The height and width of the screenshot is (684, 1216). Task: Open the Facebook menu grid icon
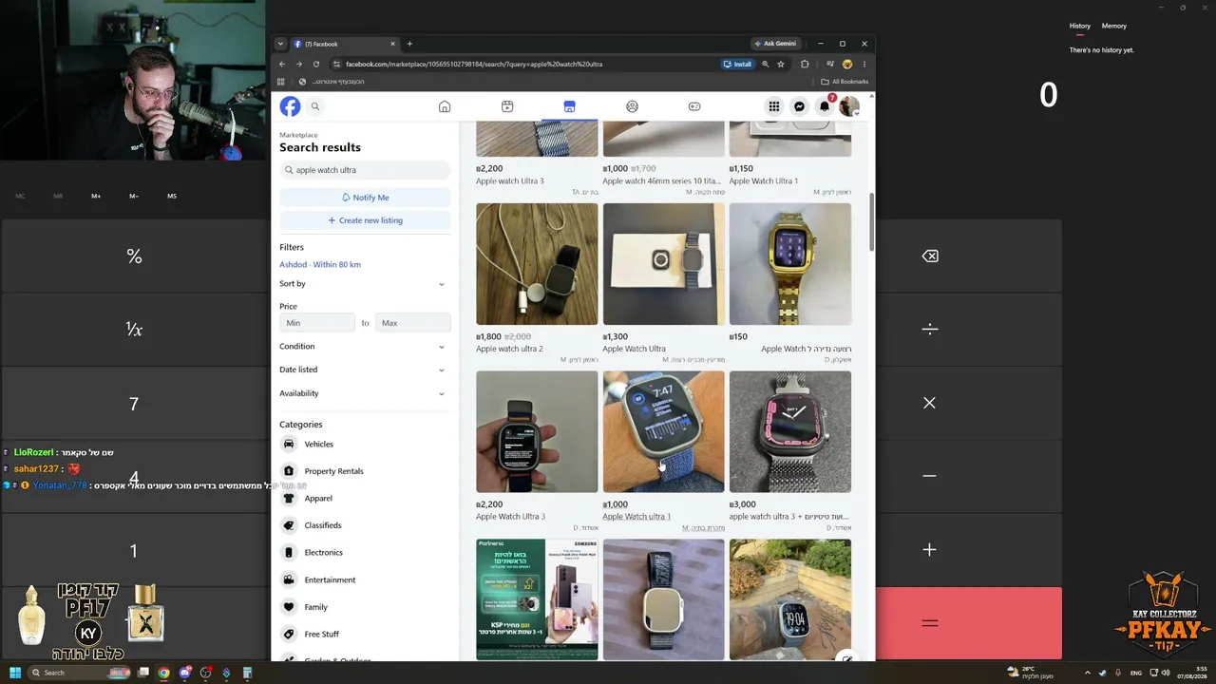coord(774,106)
